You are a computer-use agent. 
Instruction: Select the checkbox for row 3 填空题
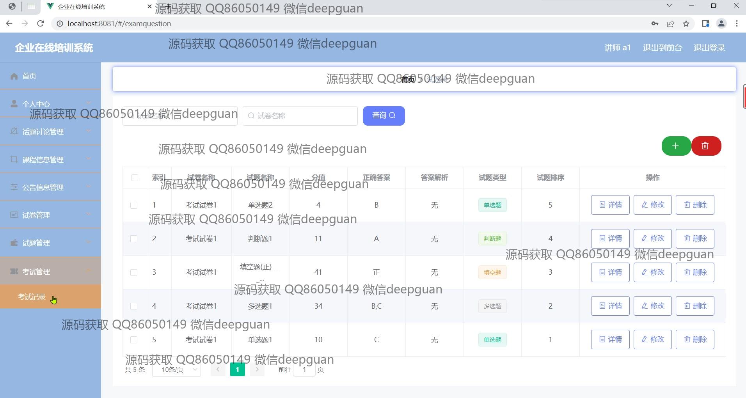click(x=134, y=272)
